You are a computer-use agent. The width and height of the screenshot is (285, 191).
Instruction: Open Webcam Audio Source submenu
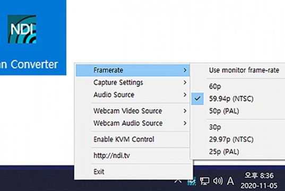133,123
